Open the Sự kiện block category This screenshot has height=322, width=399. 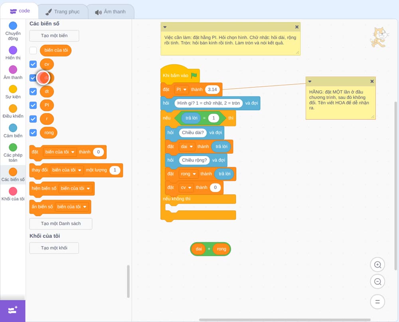tap(13, 92)
